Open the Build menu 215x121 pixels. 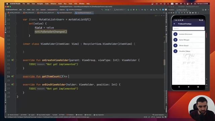[x=60, y=4]
